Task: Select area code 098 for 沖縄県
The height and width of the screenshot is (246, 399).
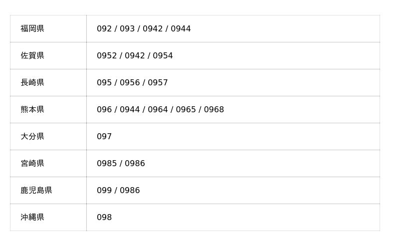Action: (x=104, y=218)
